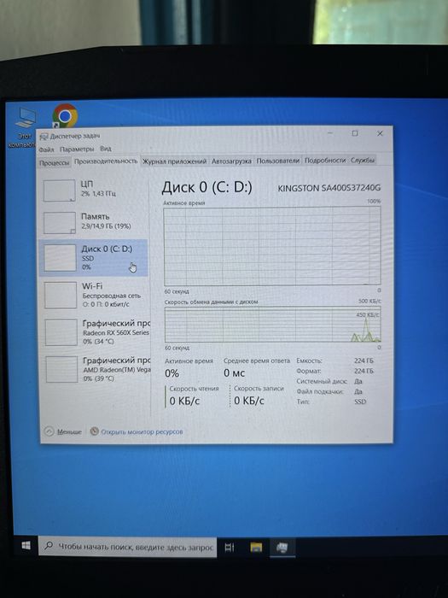Viewport: 448px width, 598px height.
Task: Select the AMD Radeon Vega GPU item
Action: coord(96,369)
